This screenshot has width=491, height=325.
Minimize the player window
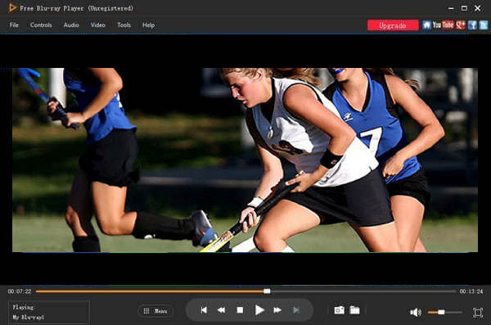(x=451, y=8)
